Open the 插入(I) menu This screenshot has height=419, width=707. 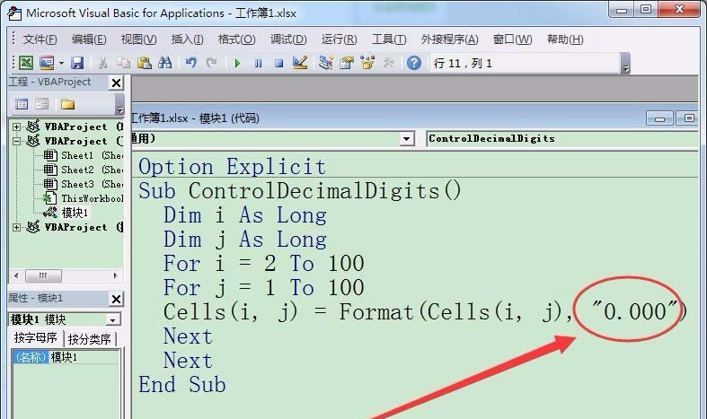187,39
